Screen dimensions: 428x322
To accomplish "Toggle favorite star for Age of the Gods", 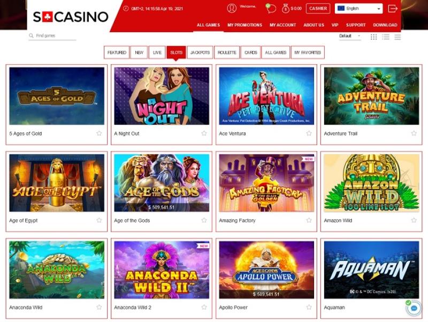I will [204, 220].
